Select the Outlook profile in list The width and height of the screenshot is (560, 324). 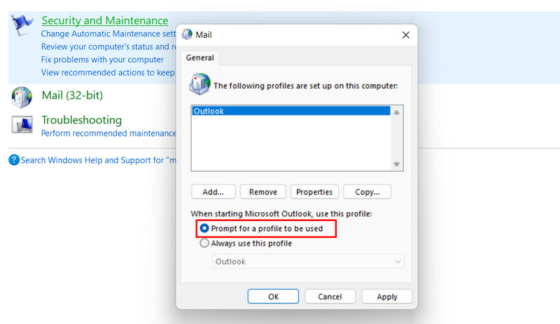tap(290, 111)
